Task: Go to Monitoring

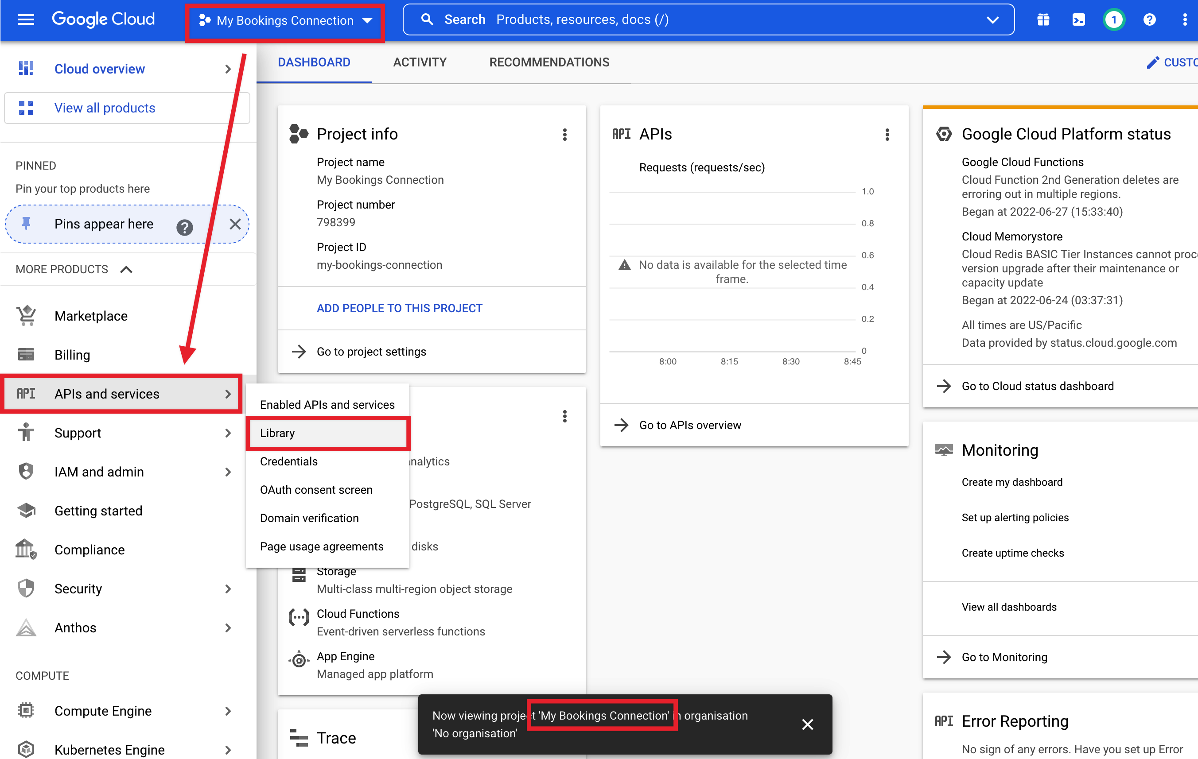Action: [x=1004, y=657]
